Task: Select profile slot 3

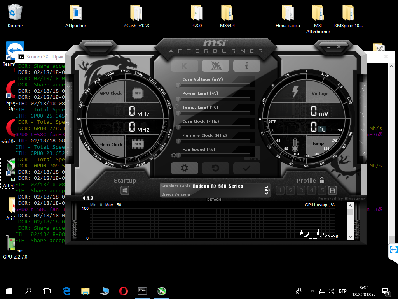Action: pos(301,190)
